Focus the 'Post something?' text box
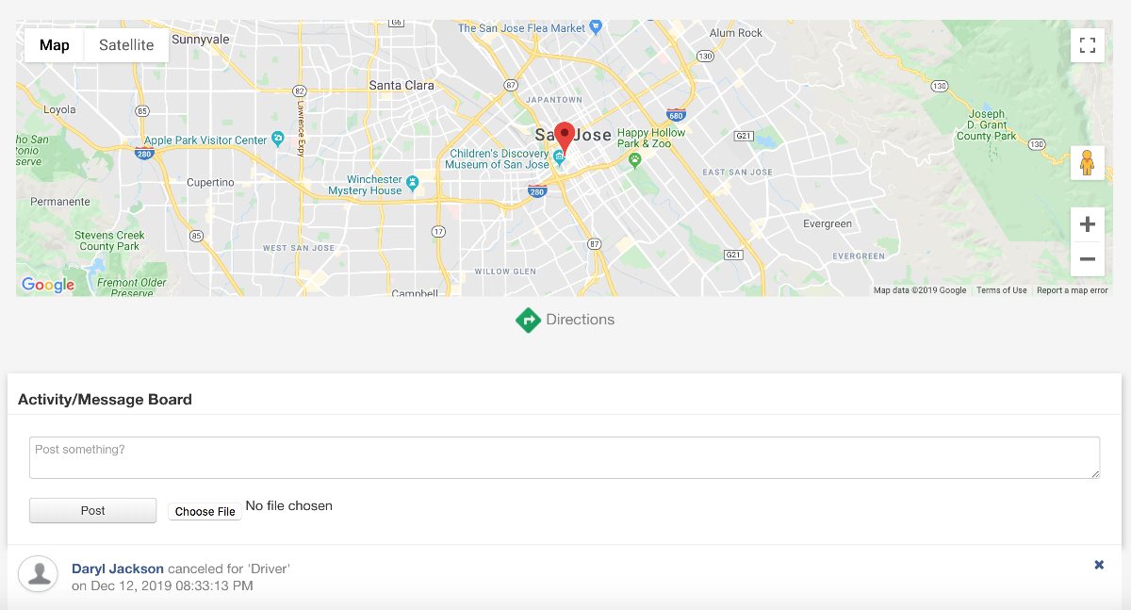Image resolution: width=1131 pixels, height=610 pixels. [x=565, y=457]
